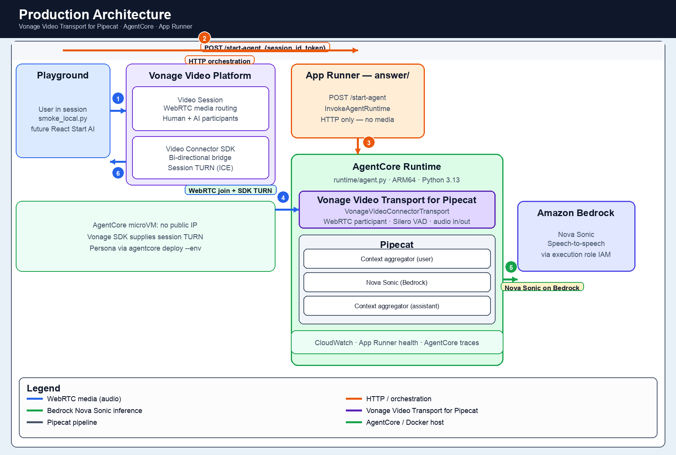Screen dimensions: 676x455
Task: Click the blue step 6 circle badge
Action: [x=118, y=173]
